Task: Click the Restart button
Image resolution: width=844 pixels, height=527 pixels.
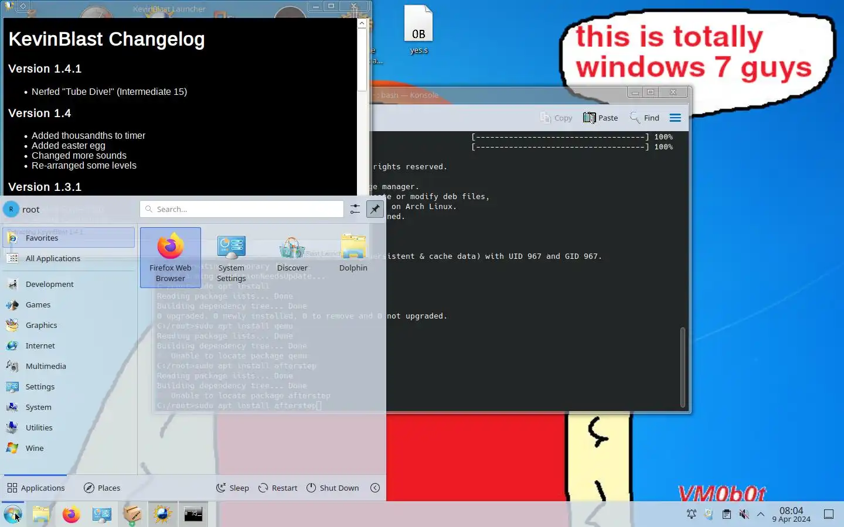Action: point(278,488)
